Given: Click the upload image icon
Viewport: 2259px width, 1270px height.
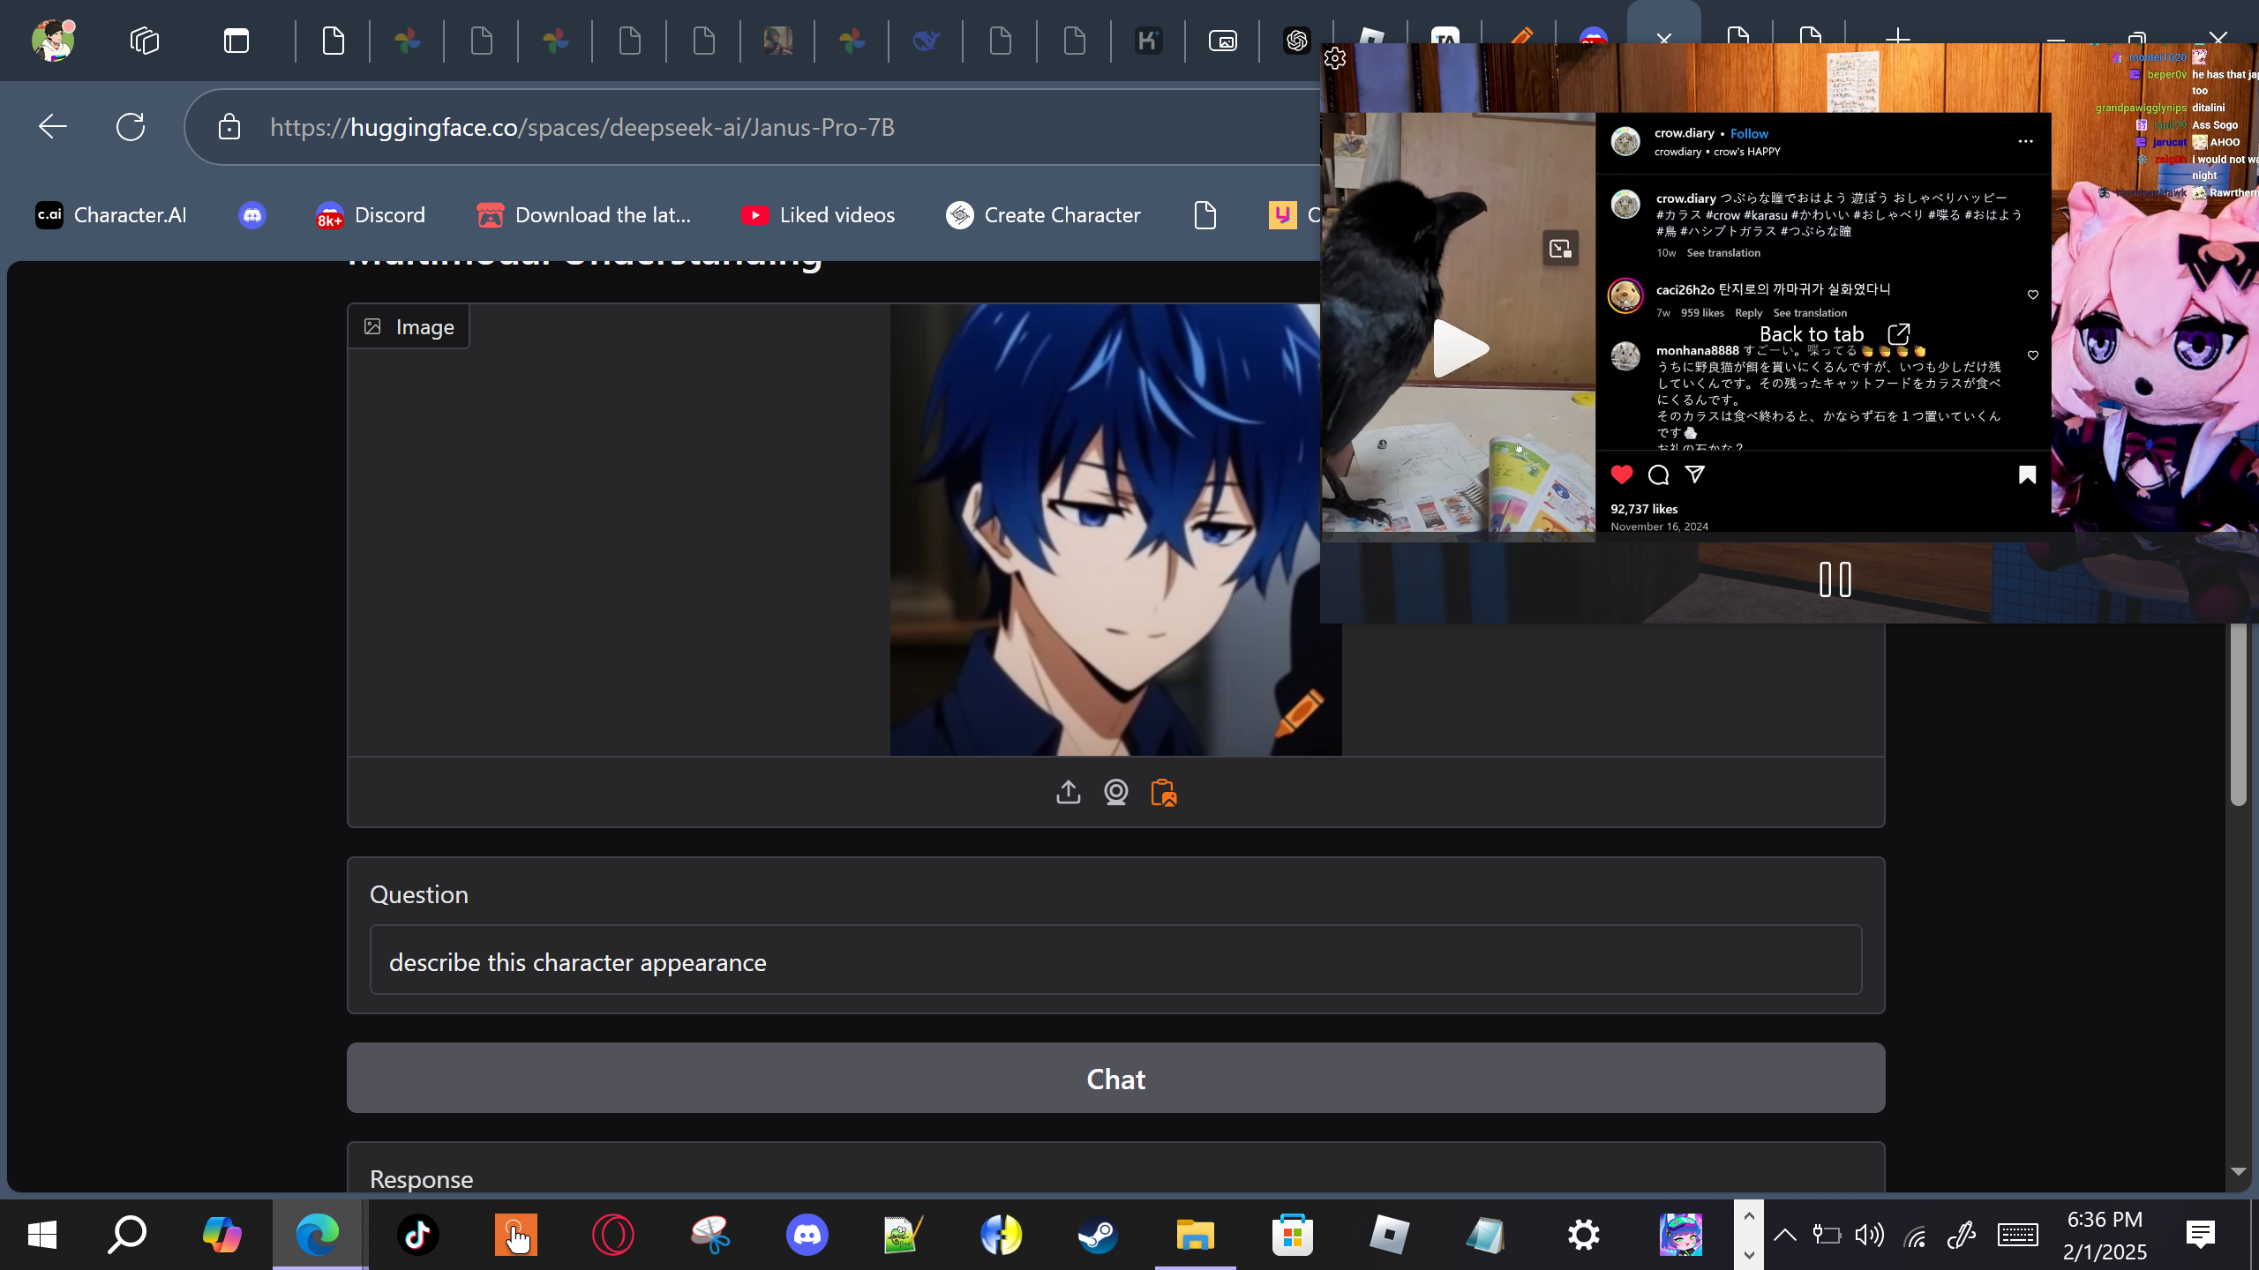Looking at the screenshot, I should (1068, 792).
